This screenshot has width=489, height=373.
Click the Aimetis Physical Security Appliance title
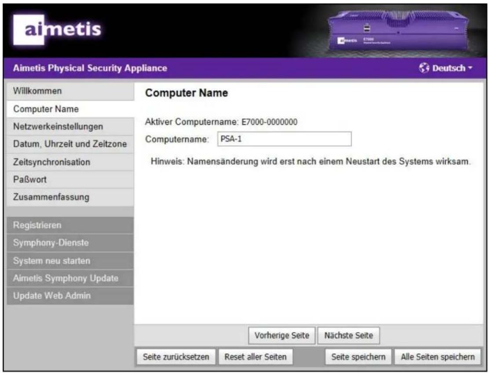tap(90, 68)
